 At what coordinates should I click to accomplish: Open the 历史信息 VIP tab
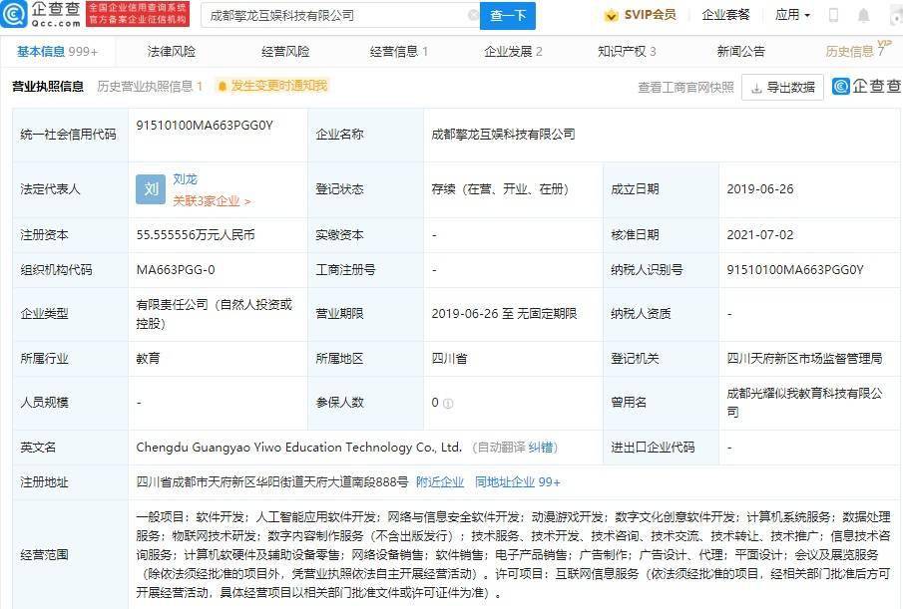[x=857, y=51]
